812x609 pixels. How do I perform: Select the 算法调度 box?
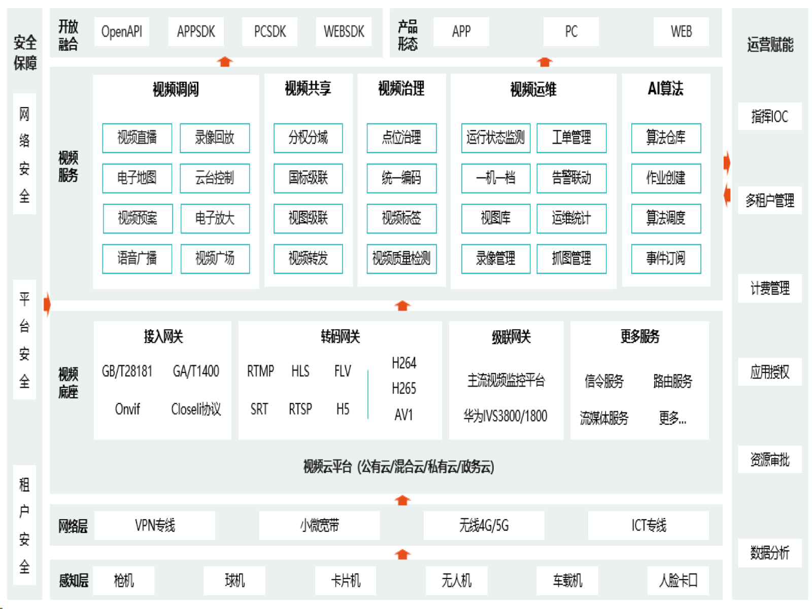tap(666, 218)
